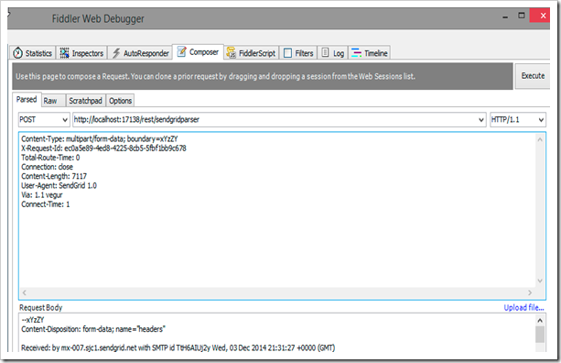Click the Statistics stopwatch icon
The image size is (561, 363).
[17, 53]
